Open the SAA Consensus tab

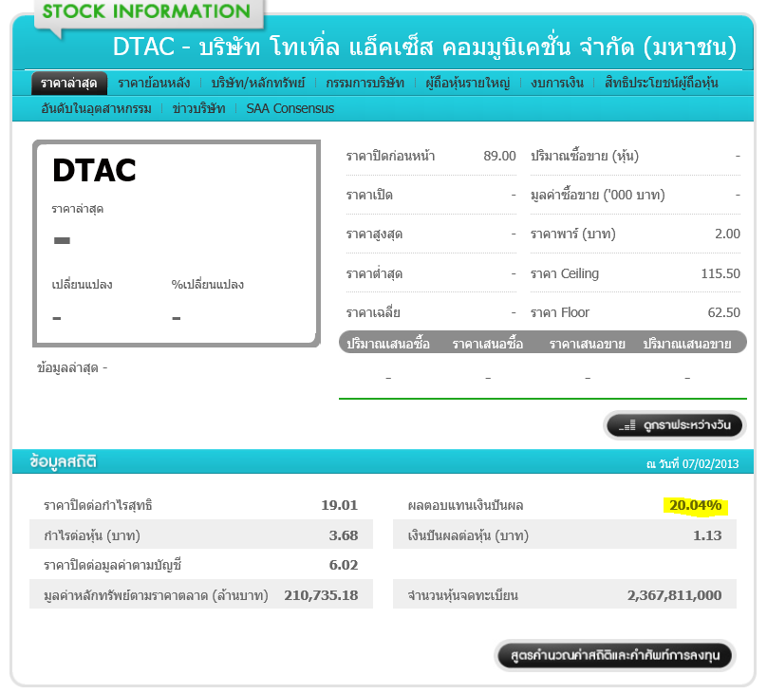tap(290, 108)
